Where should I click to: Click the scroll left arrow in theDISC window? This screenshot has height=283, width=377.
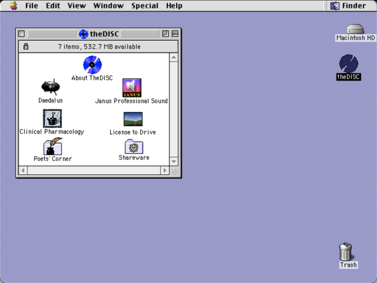coord(23,170)
